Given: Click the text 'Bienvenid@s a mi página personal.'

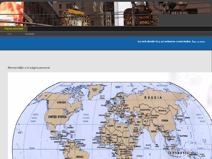Looking at the screenshot, I should tap(29, 68).
